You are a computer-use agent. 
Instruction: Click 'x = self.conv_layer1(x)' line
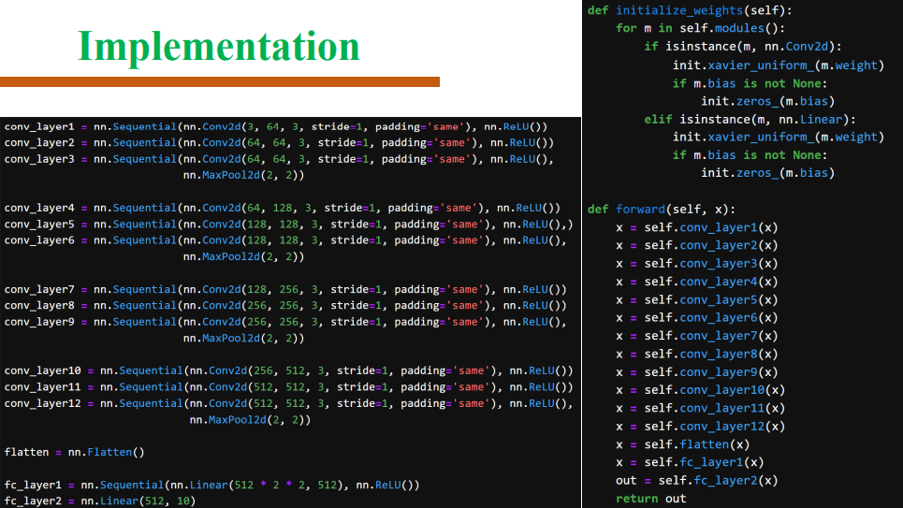tap(697, 227)
